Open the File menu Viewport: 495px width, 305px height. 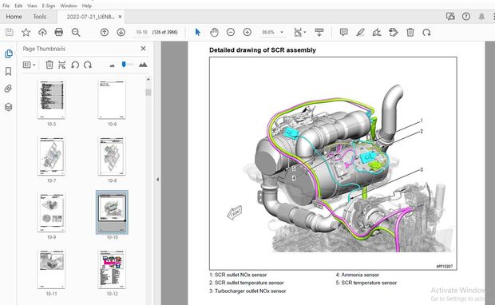point(6,6)
